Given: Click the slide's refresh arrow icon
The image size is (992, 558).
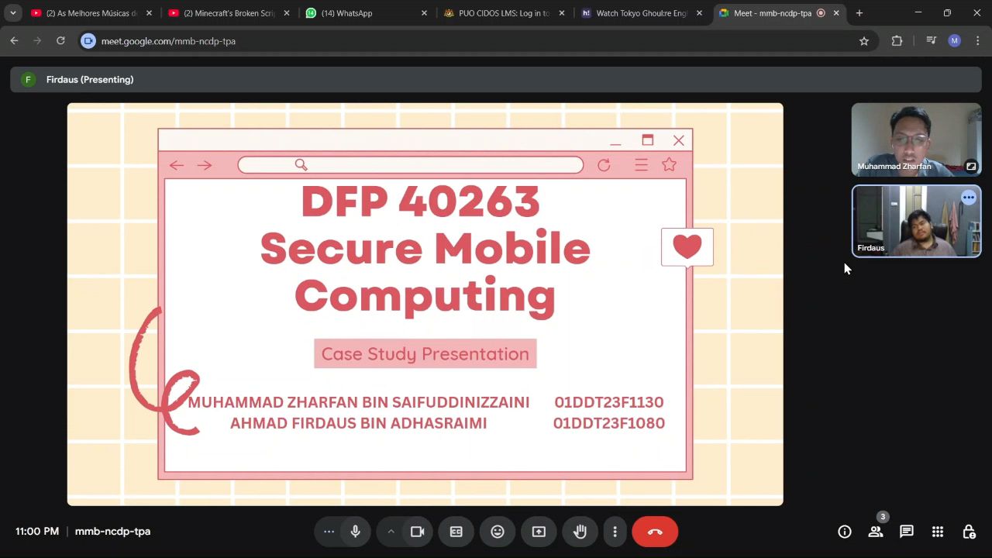Looking at the screenshot, I should click(x=604, y=165).
